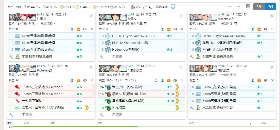Select the Hedgehog(初期型) equipment slot

pos(142,50)
